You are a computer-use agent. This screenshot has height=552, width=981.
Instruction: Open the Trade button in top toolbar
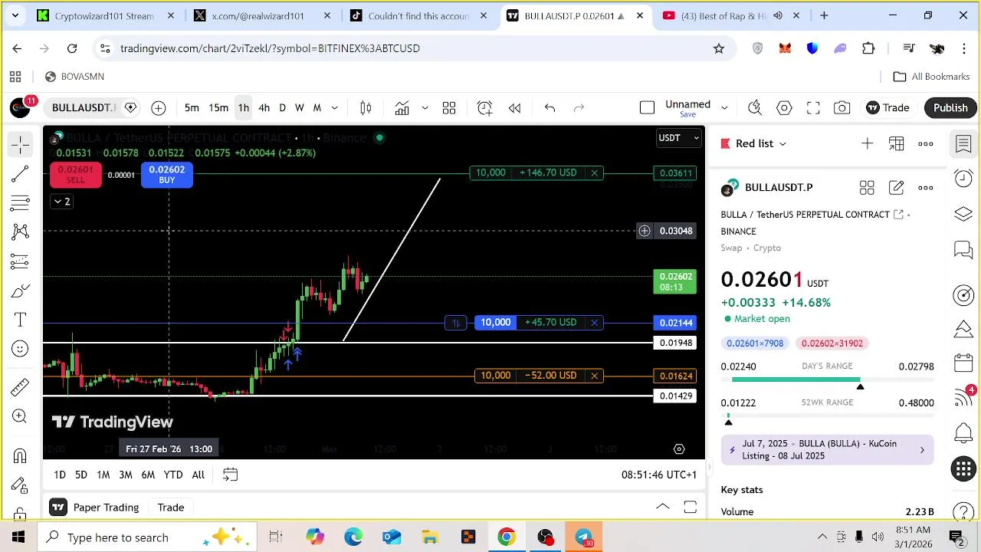pyautogui.click(x=887, y=108)
